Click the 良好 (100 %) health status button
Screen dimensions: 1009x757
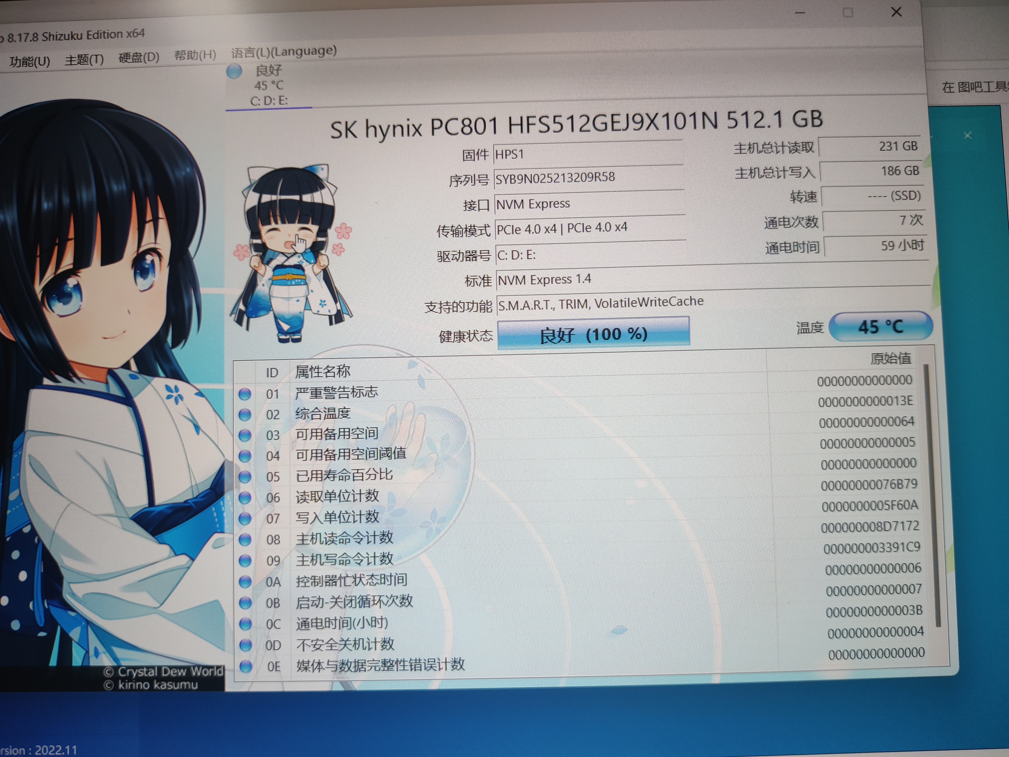[594, 334]
